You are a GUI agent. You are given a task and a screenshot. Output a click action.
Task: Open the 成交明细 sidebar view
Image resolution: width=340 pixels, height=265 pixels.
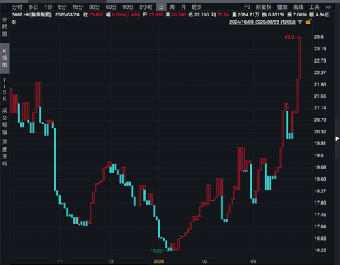[x=4, y=121]
